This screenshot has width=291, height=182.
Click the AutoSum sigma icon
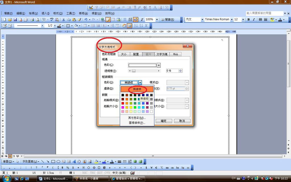[x=146, y=26]
